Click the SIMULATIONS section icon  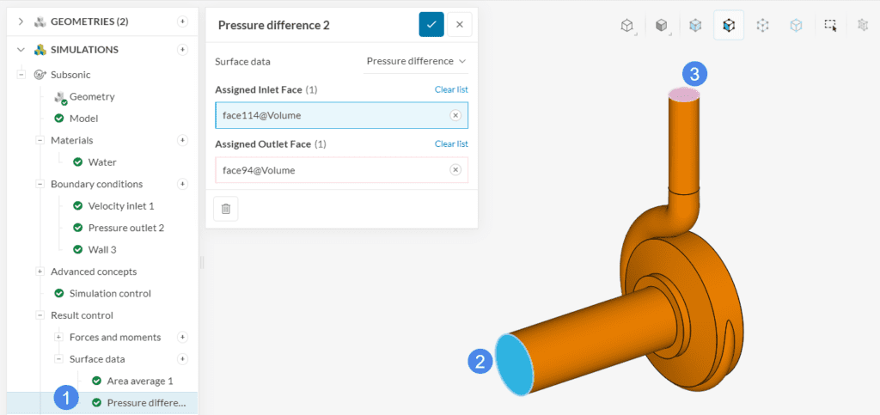(x=40, y=50)
